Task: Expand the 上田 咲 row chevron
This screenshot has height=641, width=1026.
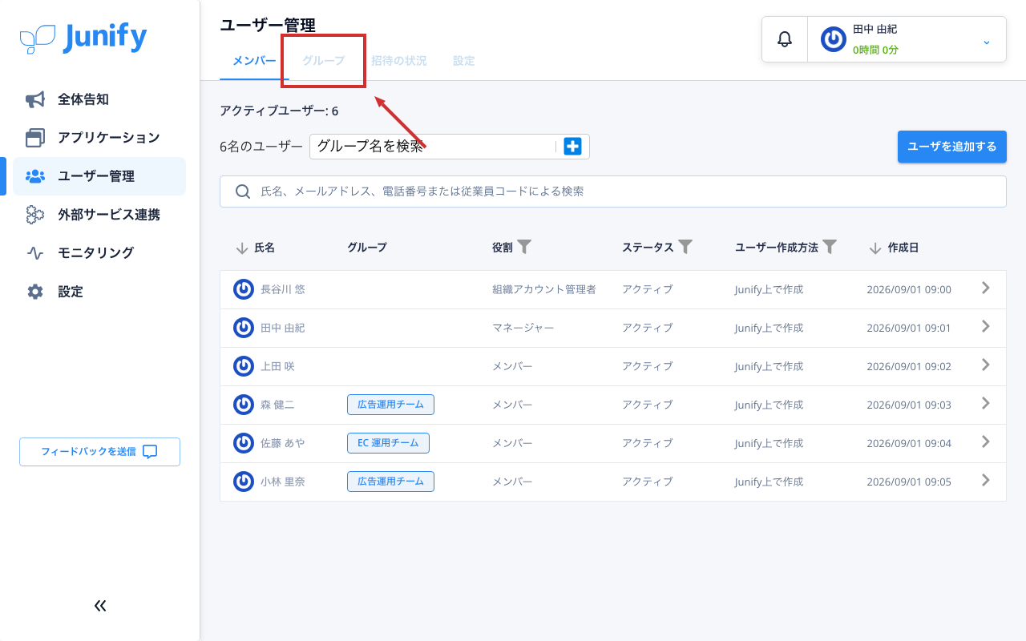Action: click(986, 365)
